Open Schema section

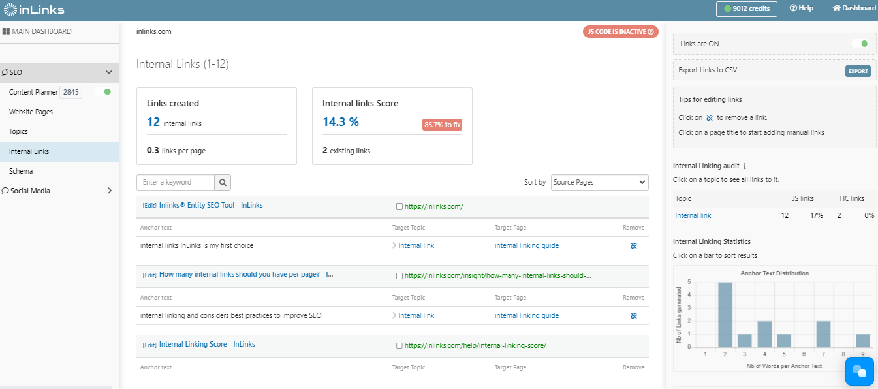[x=21, y=171]
